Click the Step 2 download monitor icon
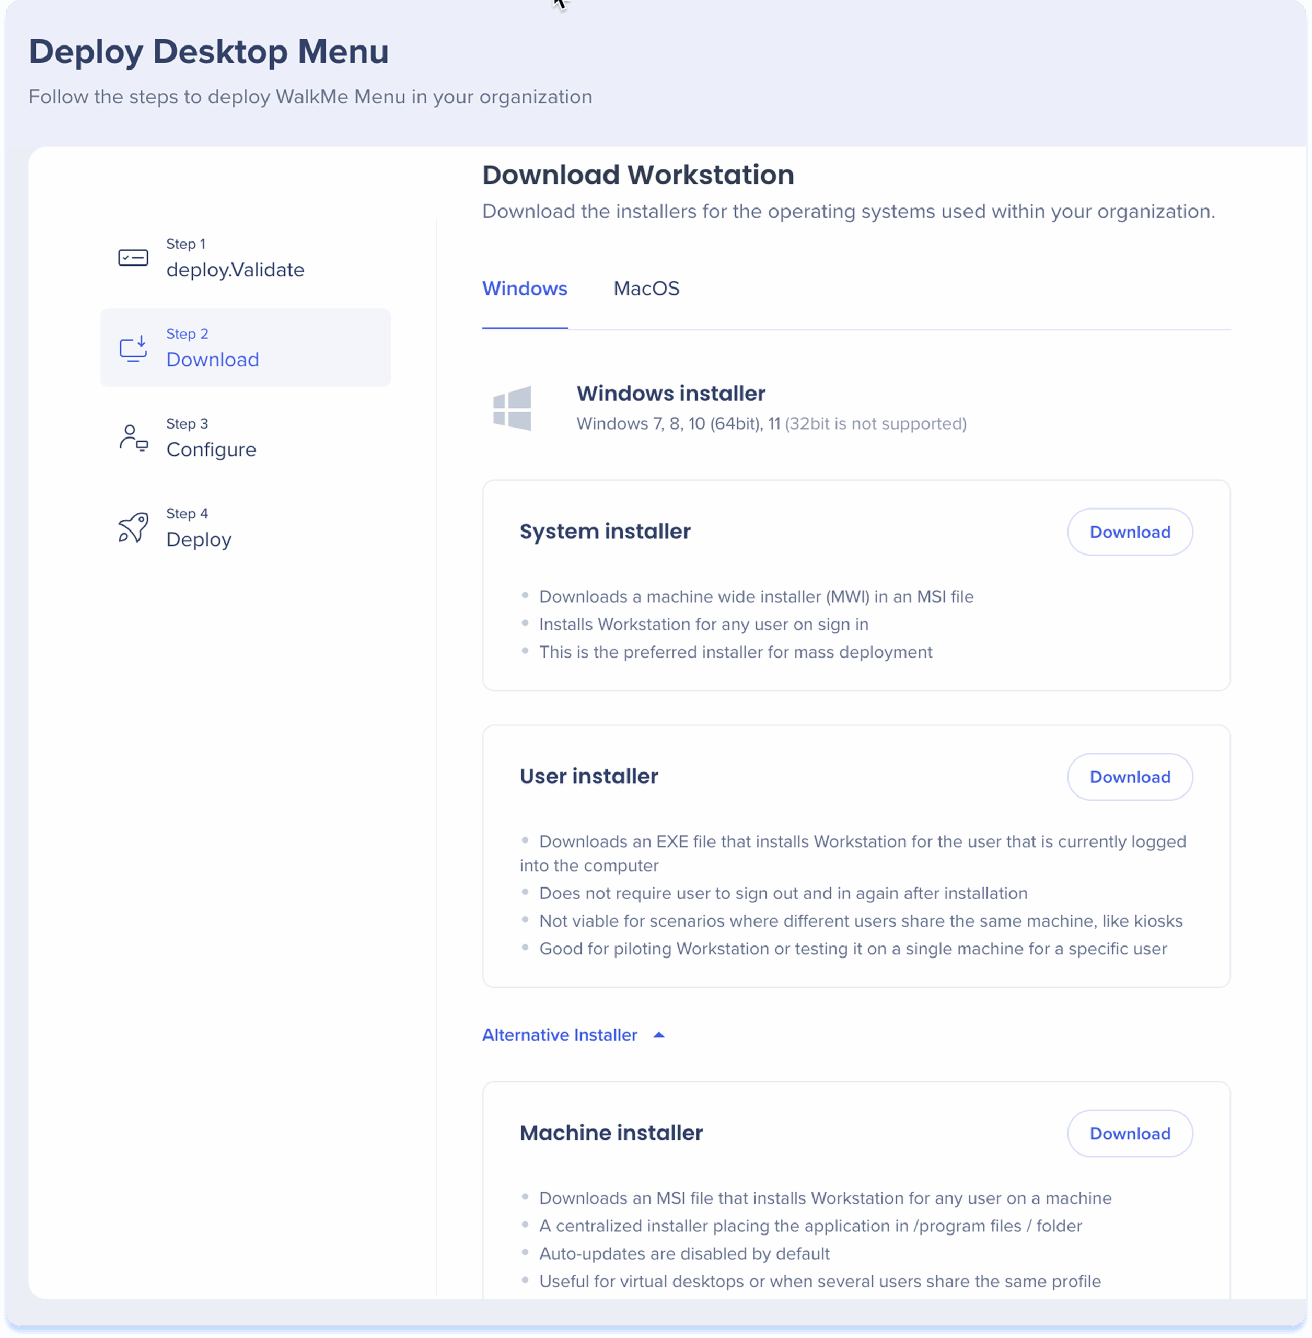The width and height of the screenshot is (1312, 1338). 133,348
